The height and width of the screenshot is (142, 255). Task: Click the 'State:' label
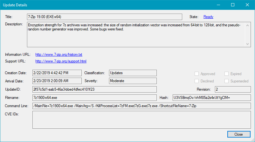pos(194,17)
